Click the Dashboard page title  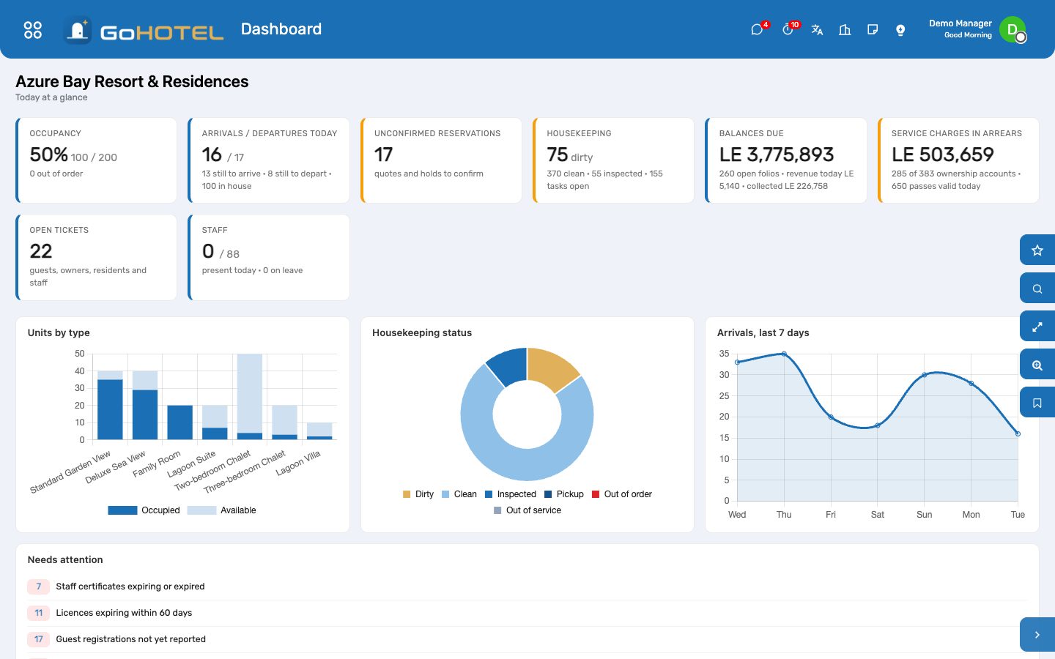click(281, 29)
